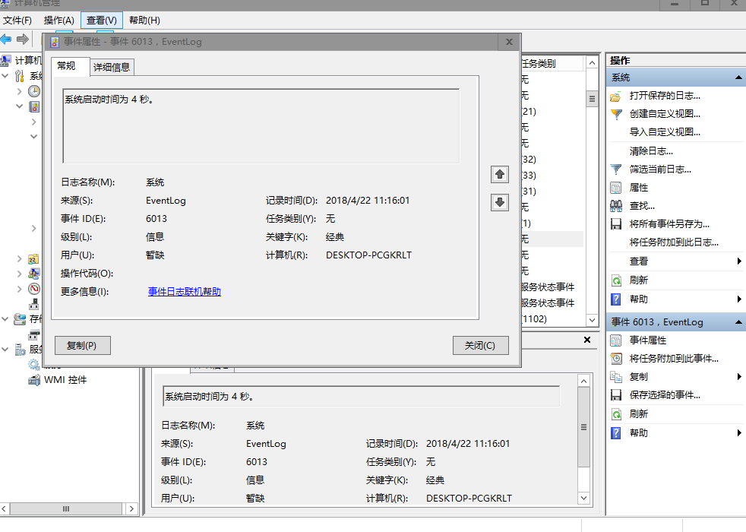Show next event with down arrow

[500, 202]
